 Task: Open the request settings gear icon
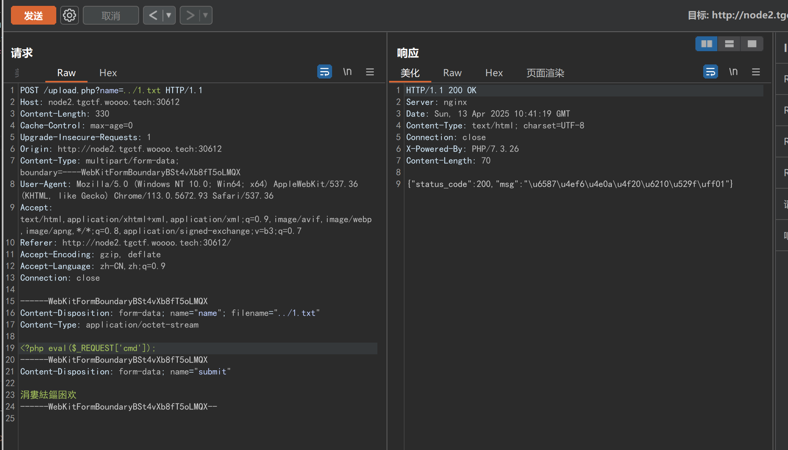pyautogui.click(x=70, y=16)
